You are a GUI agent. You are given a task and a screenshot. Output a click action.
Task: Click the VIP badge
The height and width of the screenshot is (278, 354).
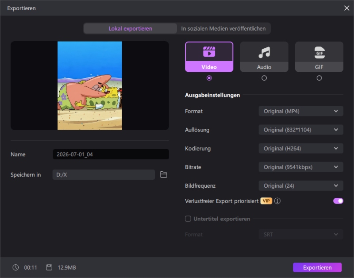tap(266, 201)
